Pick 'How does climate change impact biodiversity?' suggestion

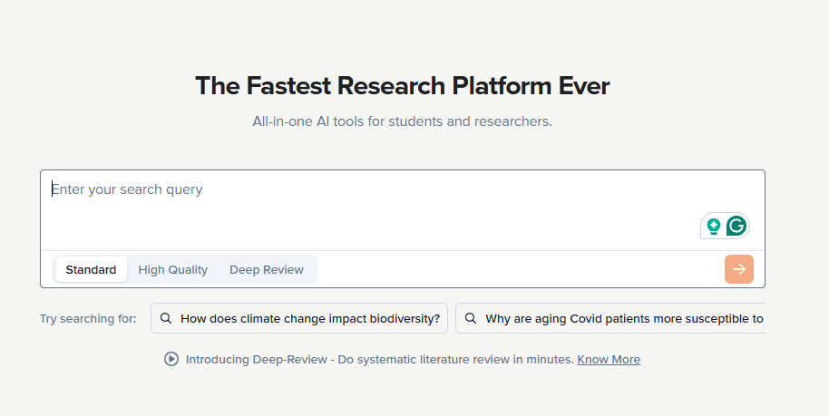point(299,318)
